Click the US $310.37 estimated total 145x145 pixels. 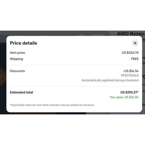click(x=130, y=92)
